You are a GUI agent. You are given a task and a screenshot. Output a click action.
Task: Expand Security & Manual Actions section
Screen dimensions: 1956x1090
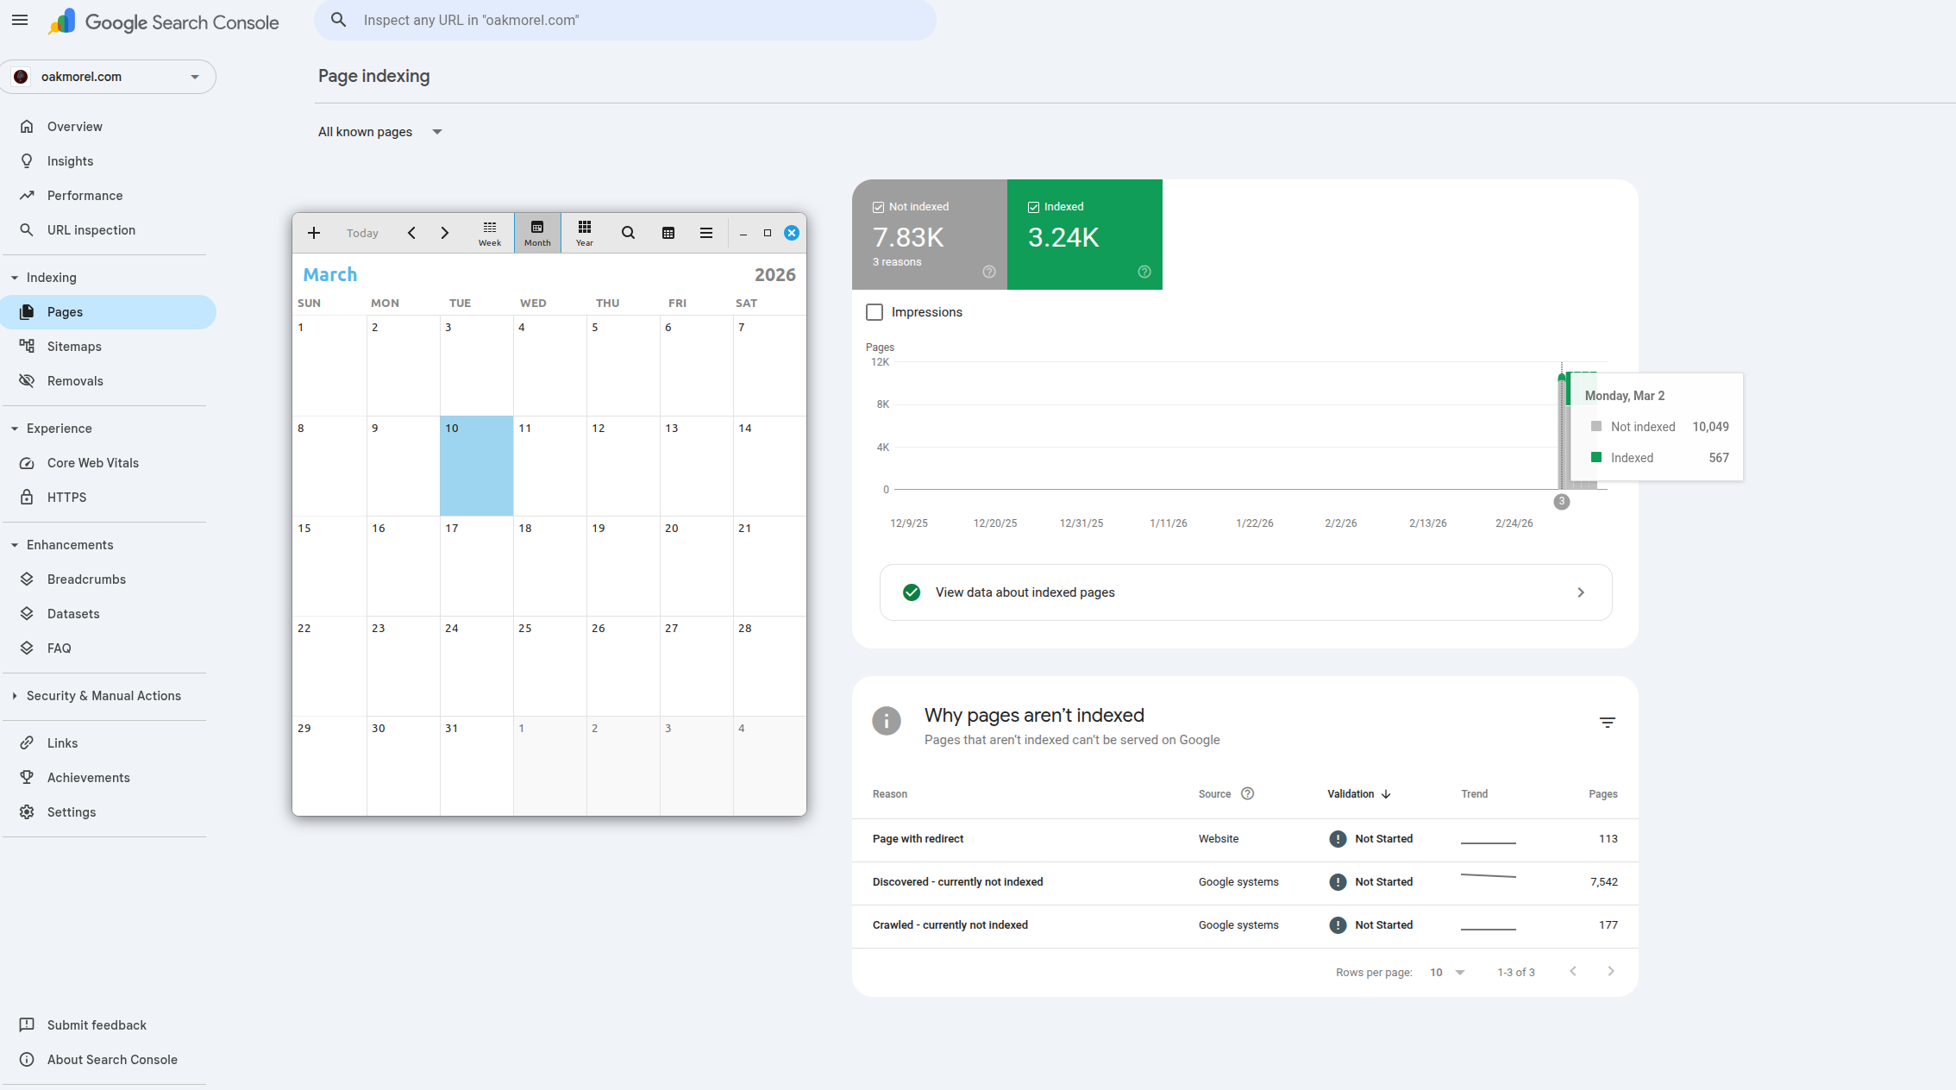(x=103, y=696)
